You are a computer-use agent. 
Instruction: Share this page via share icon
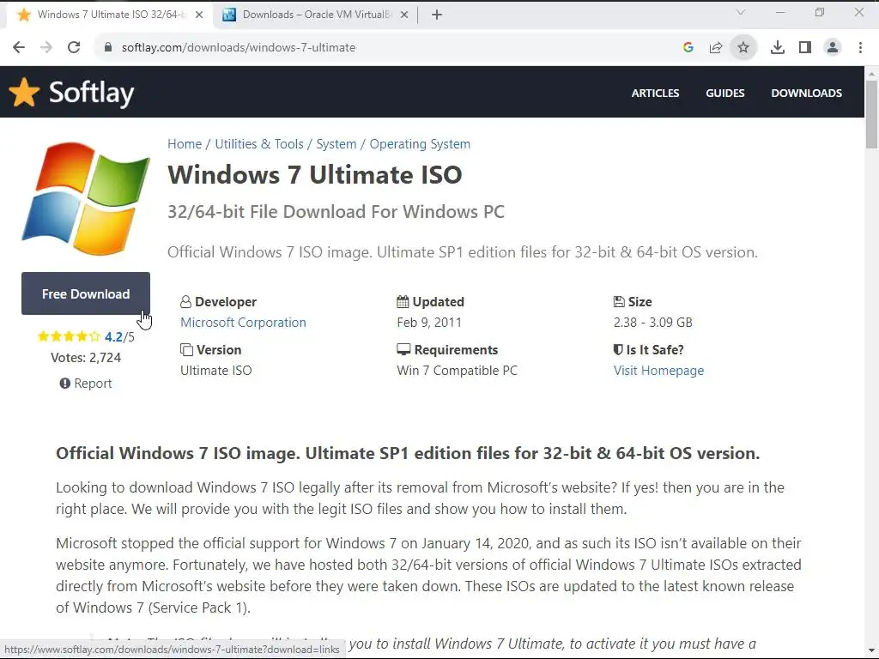716,48
